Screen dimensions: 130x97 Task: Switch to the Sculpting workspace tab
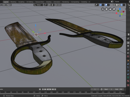coord(21,2)
